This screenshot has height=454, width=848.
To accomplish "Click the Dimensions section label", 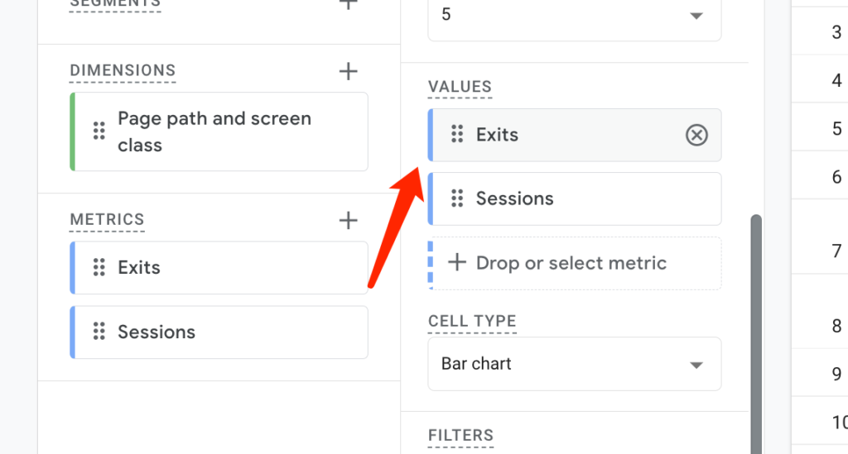I will (123, 71).
